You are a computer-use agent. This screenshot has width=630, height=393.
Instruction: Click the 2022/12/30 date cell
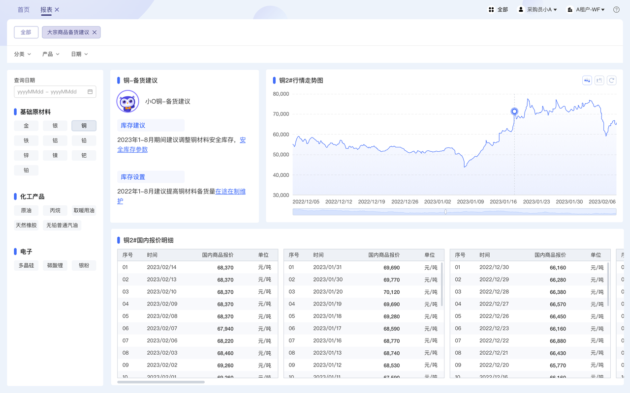click(x=494, y=267)
